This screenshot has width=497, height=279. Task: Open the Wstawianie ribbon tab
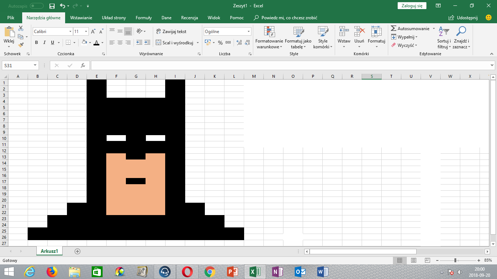pyautogui.click(x=81, y=17)
